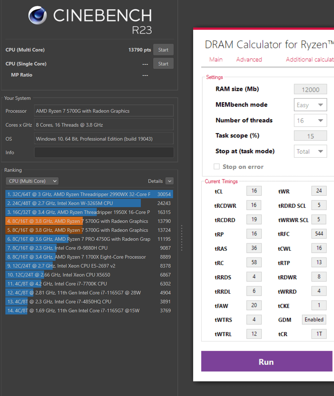Select Core i7-7700K ranking row
Viewport: 334px width, 396px height.
[x=89, y=284]
